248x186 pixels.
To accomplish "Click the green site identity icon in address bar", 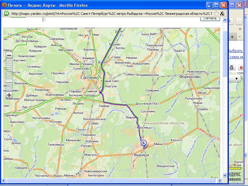I will tap(7, 13).
